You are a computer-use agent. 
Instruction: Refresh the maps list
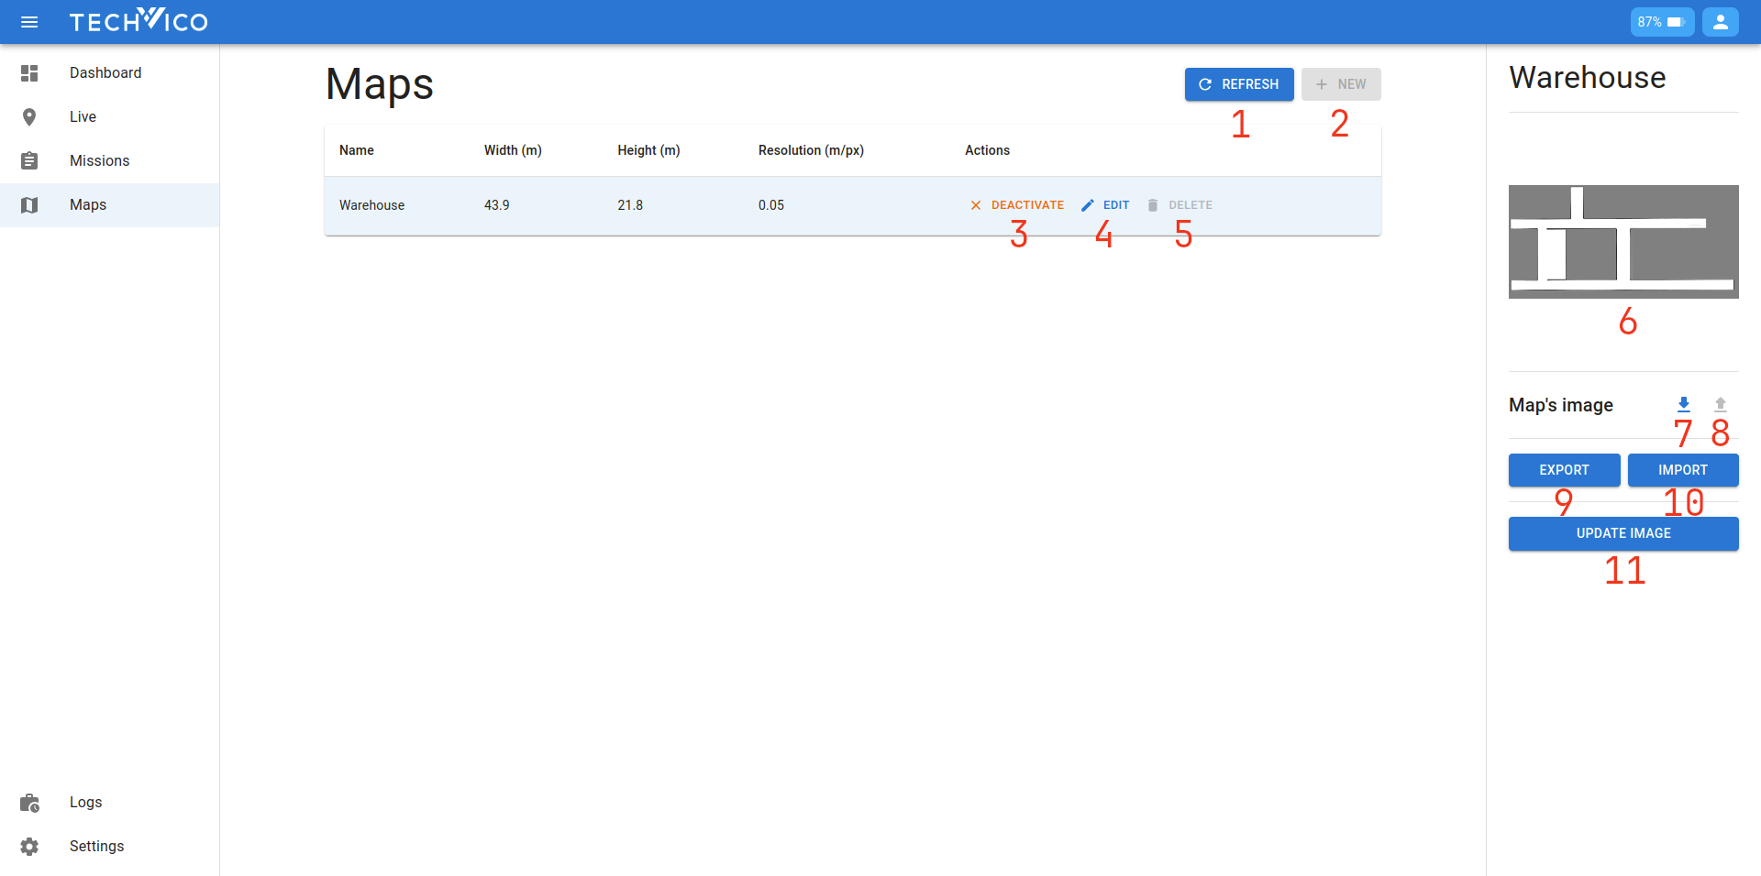1239,84
